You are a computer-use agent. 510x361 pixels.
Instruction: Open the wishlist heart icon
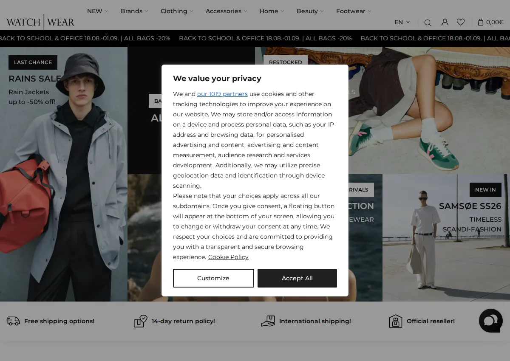461,22
